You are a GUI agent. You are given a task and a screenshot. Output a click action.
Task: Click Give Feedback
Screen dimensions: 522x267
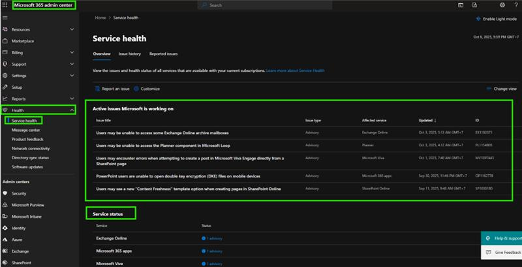click(x=502, y=253)
